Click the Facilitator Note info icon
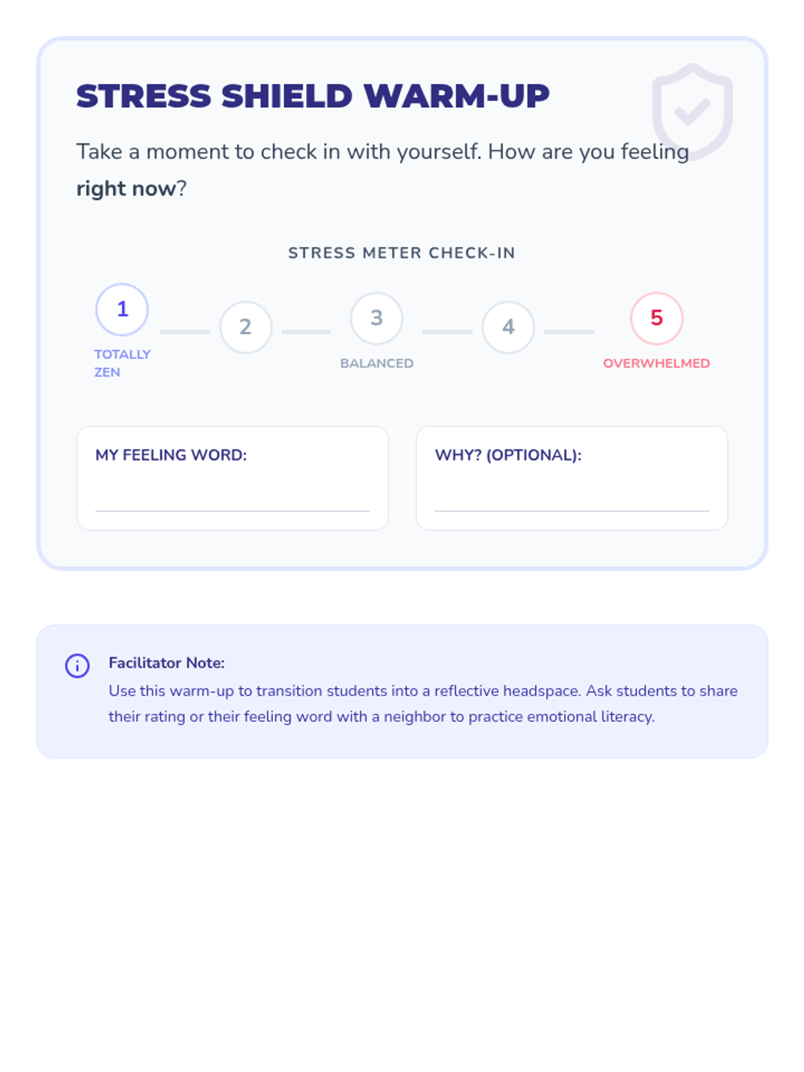Screen dimensions: 804x1072 77,665
